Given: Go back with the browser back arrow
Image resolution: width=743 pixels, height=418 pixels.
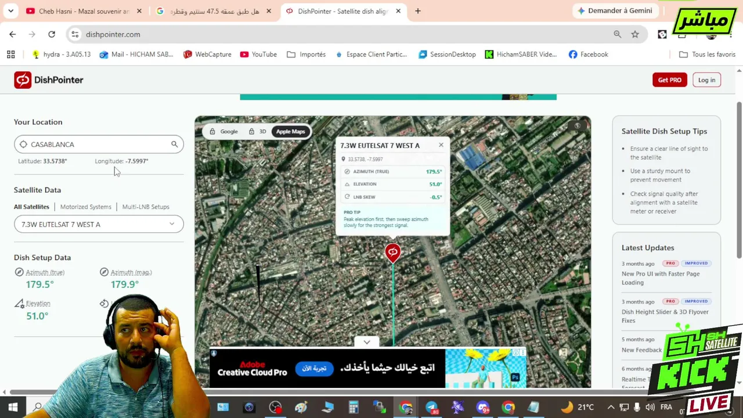Looking at the screenshot, I should [13, 34].
